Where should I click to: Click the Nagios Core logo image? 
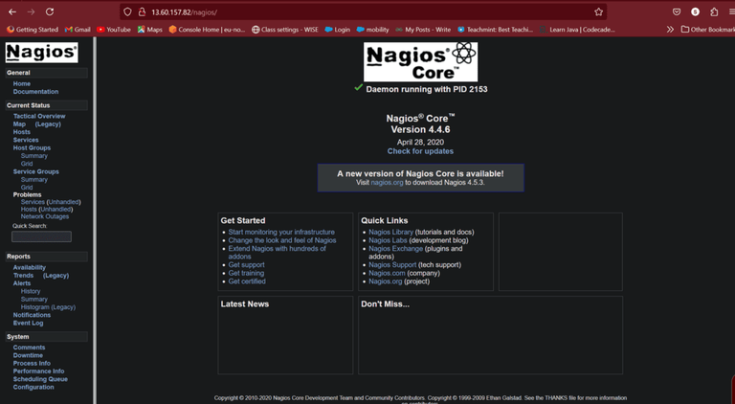(420, 61)
